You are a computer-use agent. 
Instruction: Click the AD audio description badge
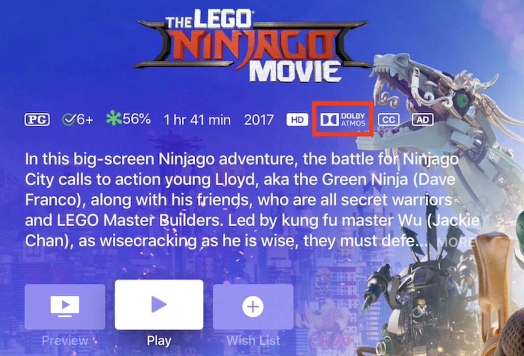point(422,120)
